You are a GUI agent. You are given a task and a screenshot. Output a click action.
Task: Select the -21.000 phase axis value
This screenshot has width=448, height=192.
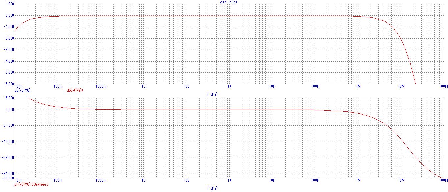[9, 125]
